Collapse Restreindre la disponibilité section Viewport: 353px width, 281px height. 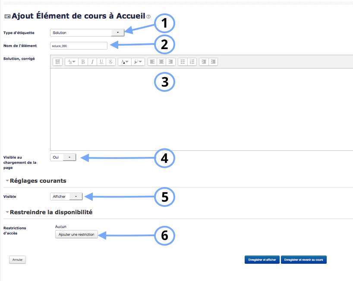[x=7, y=212]
